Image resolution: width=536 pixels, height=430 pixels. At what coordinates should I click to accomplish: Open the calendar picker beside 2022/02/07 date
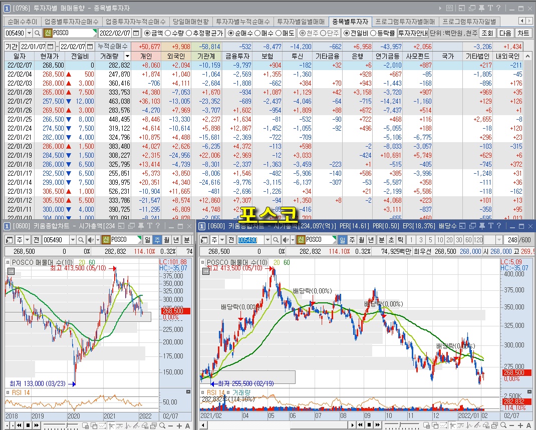(x=136, y=33)
